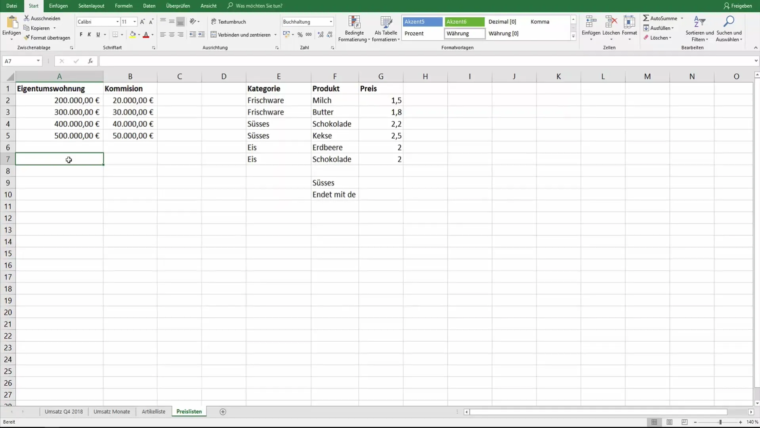Activate the Format übertragen paintbrush
760x428 pixels.
27,38
